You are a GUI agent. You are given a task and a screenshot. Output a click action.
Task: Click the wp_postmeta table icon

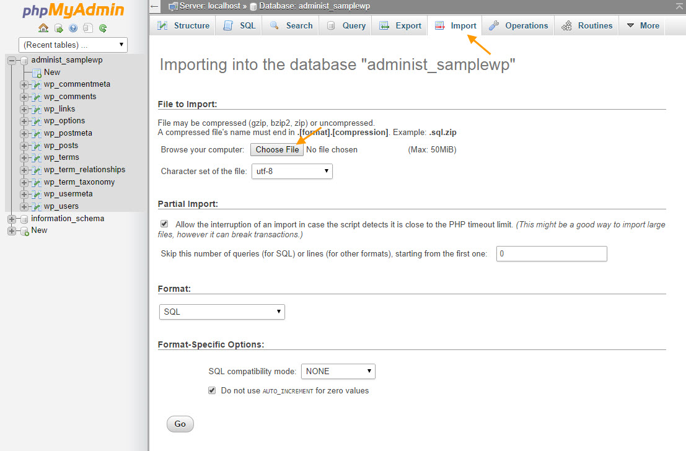pyautogui.click(x=37, y=133)
